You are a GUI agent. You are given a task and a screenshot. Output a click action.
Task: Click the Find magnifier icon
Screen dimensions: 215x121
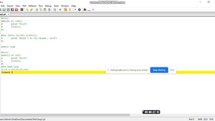pos(55,10)
